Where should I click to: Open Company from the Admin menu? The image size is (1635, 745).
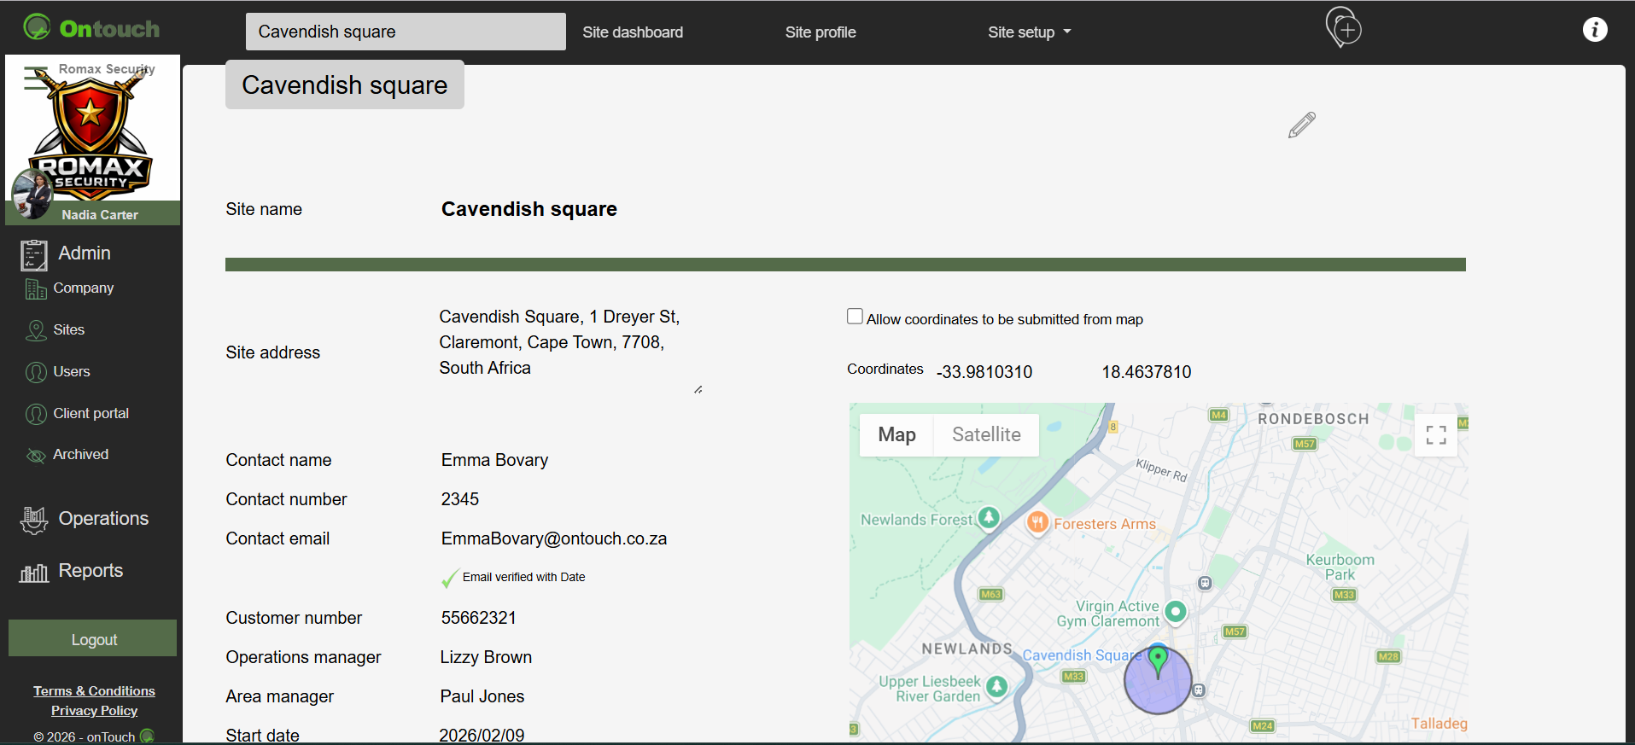83,288
